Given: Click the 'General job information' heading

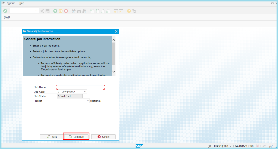Looking at the screenshot, I should 42,39.
